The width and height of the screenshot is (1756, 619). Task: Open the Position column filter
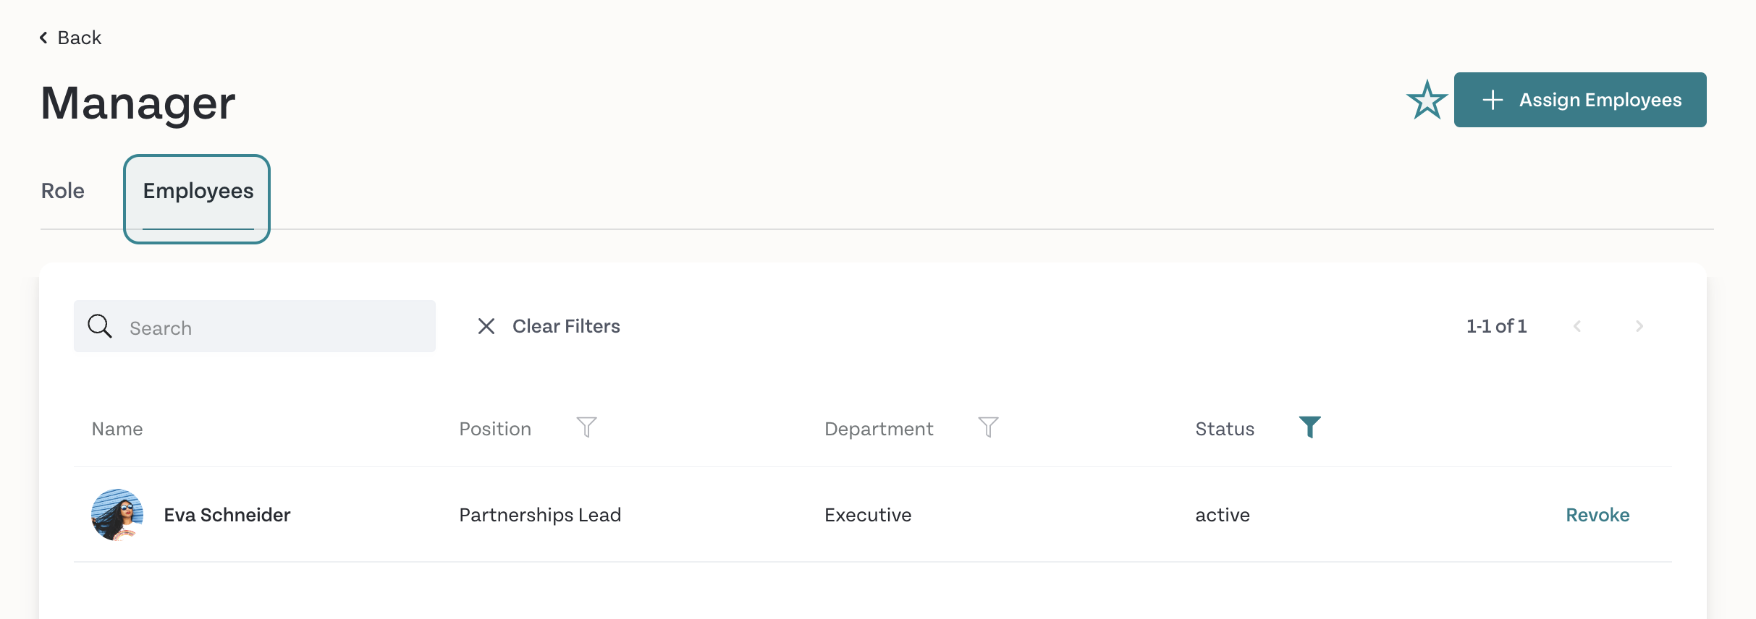point(586,427)
